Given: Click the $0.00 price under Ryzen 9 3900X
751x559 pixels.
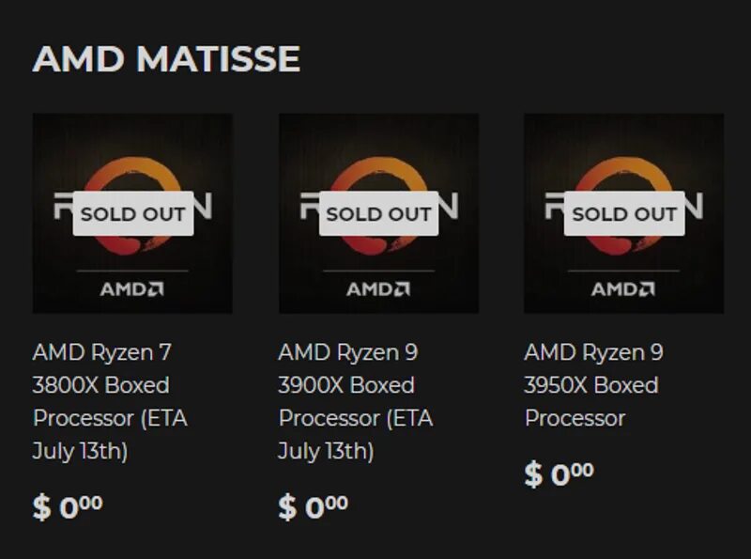Looking at the screenshot, I should [x=314, y=507].
